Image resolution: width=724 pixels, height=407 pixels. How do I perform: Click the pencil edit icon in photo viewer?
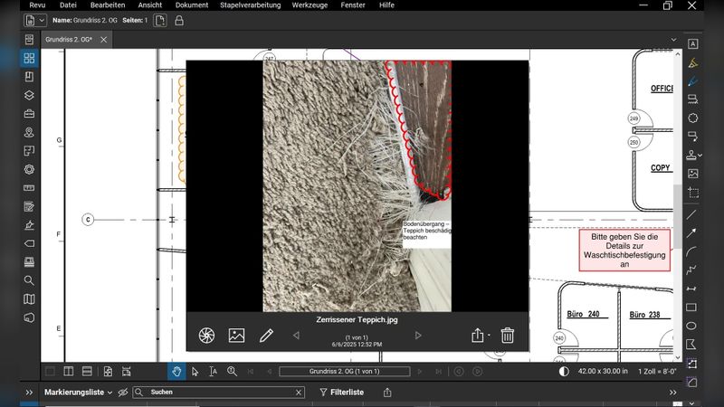click(266, 336)
